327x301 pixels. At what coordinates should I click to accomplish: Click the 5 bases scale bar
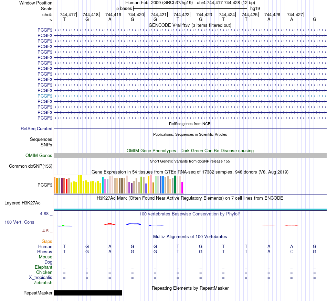click(x=190, y=9)
